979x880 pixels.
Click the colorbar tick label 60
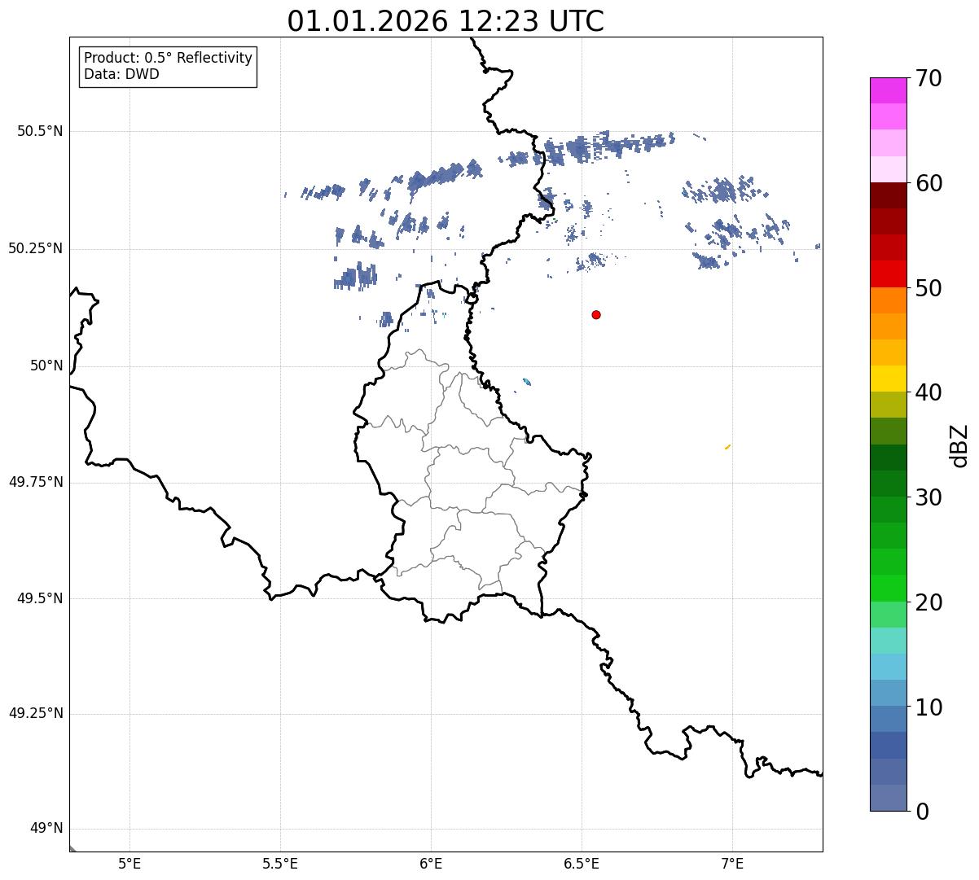tap(928, 183)
